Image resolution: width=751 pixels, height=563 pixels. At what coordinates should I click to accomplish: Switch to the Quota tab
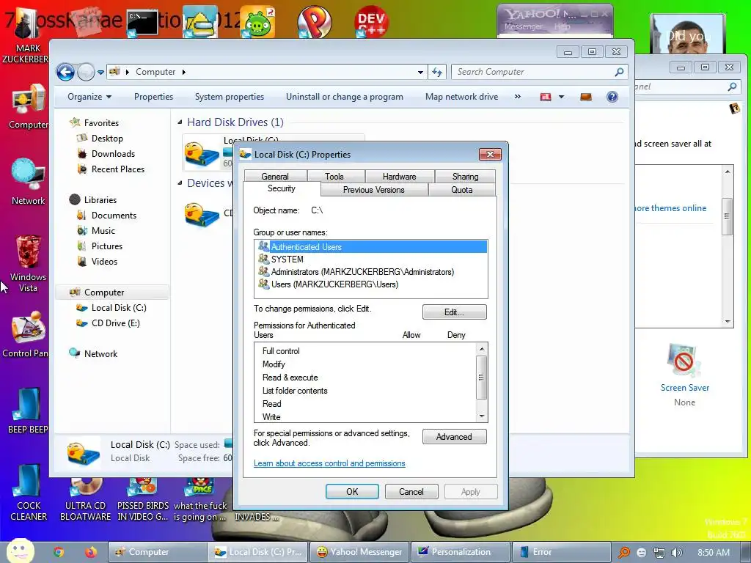pos(462,190)
